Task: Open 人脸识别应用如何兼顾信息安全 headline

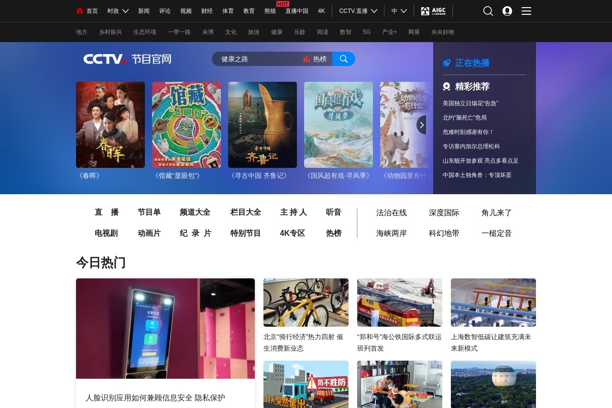Action: 155,398
